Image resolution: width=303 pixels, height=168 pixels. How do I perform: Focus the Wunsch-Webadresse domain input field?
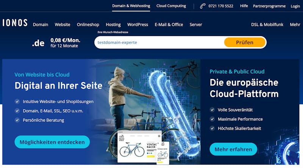(x=159, y=42)
